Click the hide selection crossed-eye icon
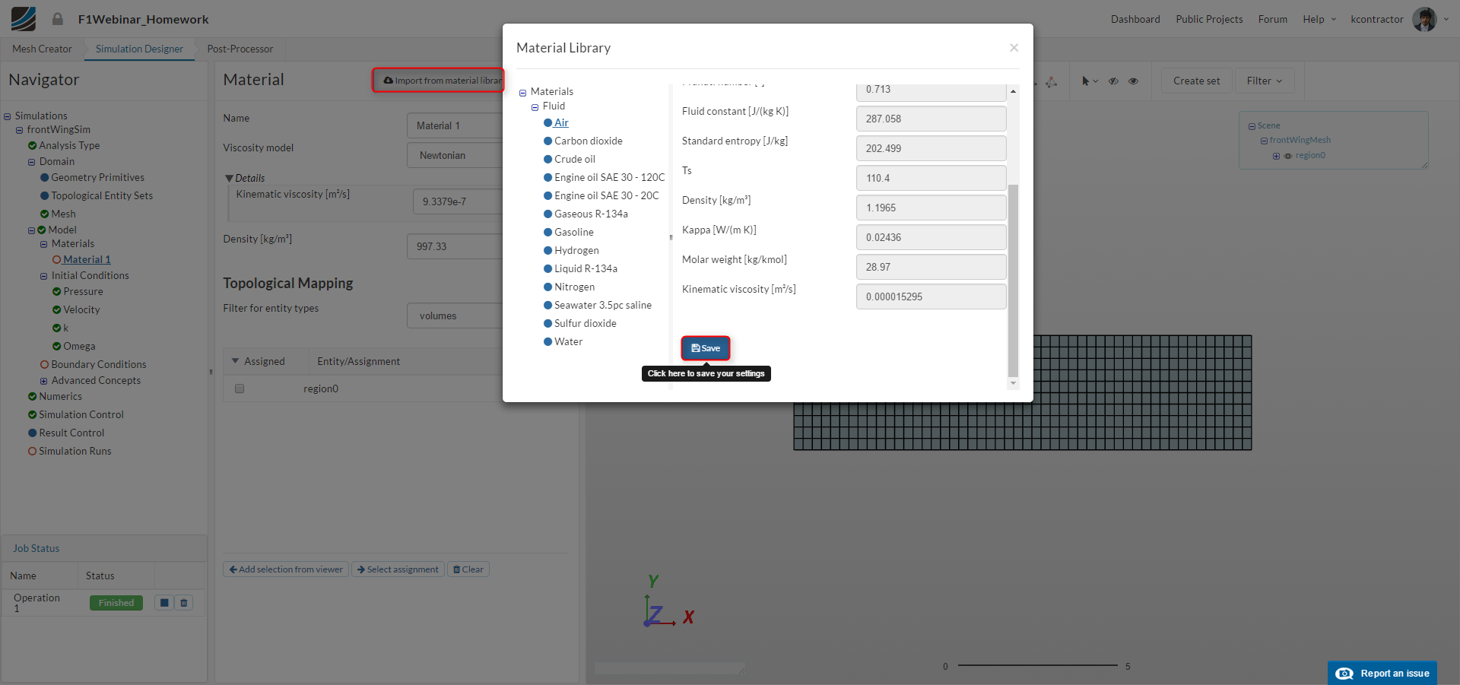1460x685 pixels. 1113,81
